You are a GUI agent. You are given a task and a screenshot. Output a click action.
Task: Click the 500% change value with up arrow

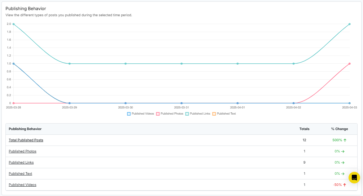[340, 140]
